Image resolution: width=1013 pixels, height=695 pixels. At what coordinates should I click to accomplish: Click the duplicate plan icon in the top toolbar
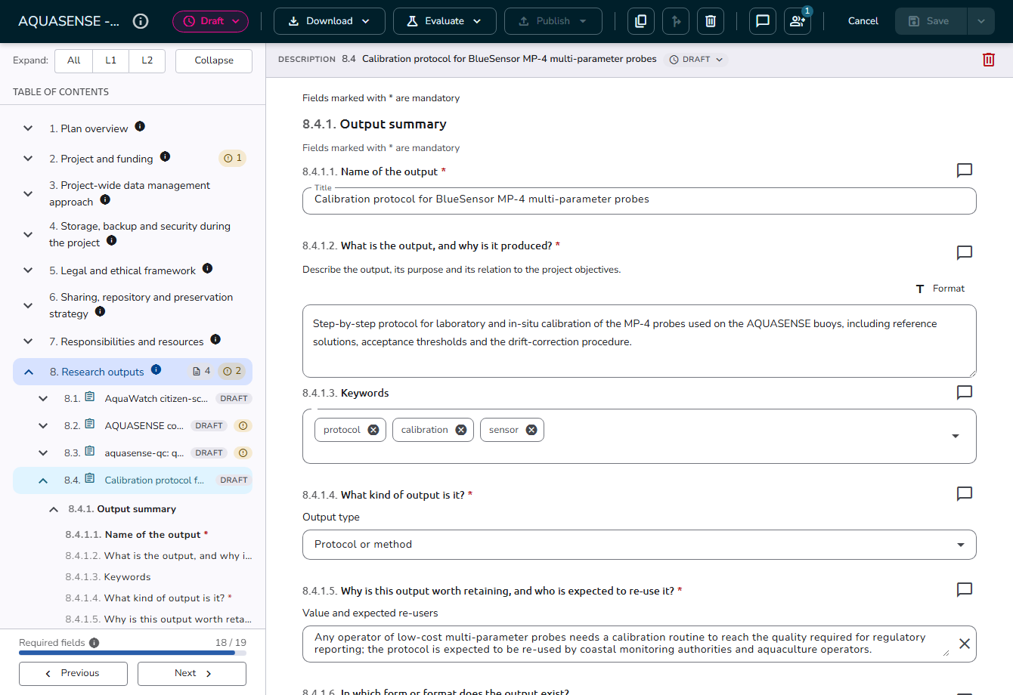(641, 21)
